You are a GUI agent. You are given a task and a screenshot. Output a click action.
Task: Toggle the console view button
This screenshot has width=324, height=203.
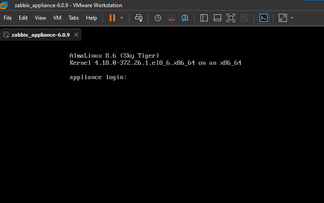(264, 18)
